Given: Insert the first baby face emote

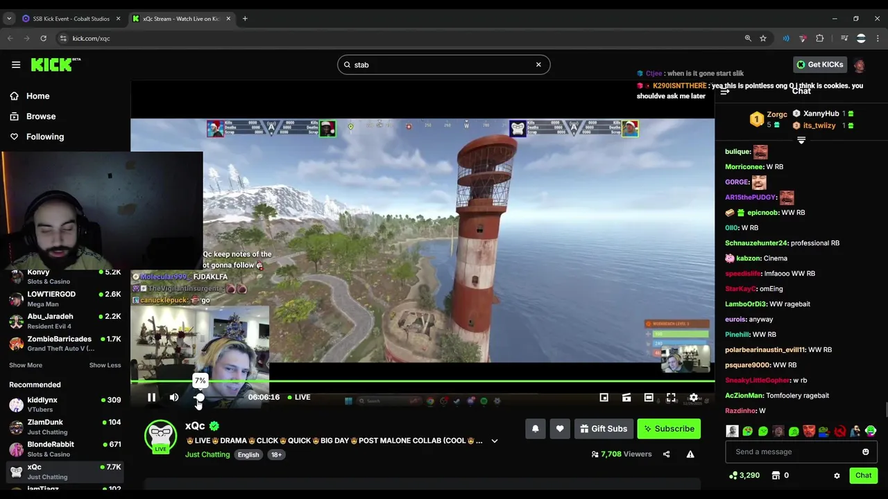Looking at the screenshot, I should (x=732, y=431).
